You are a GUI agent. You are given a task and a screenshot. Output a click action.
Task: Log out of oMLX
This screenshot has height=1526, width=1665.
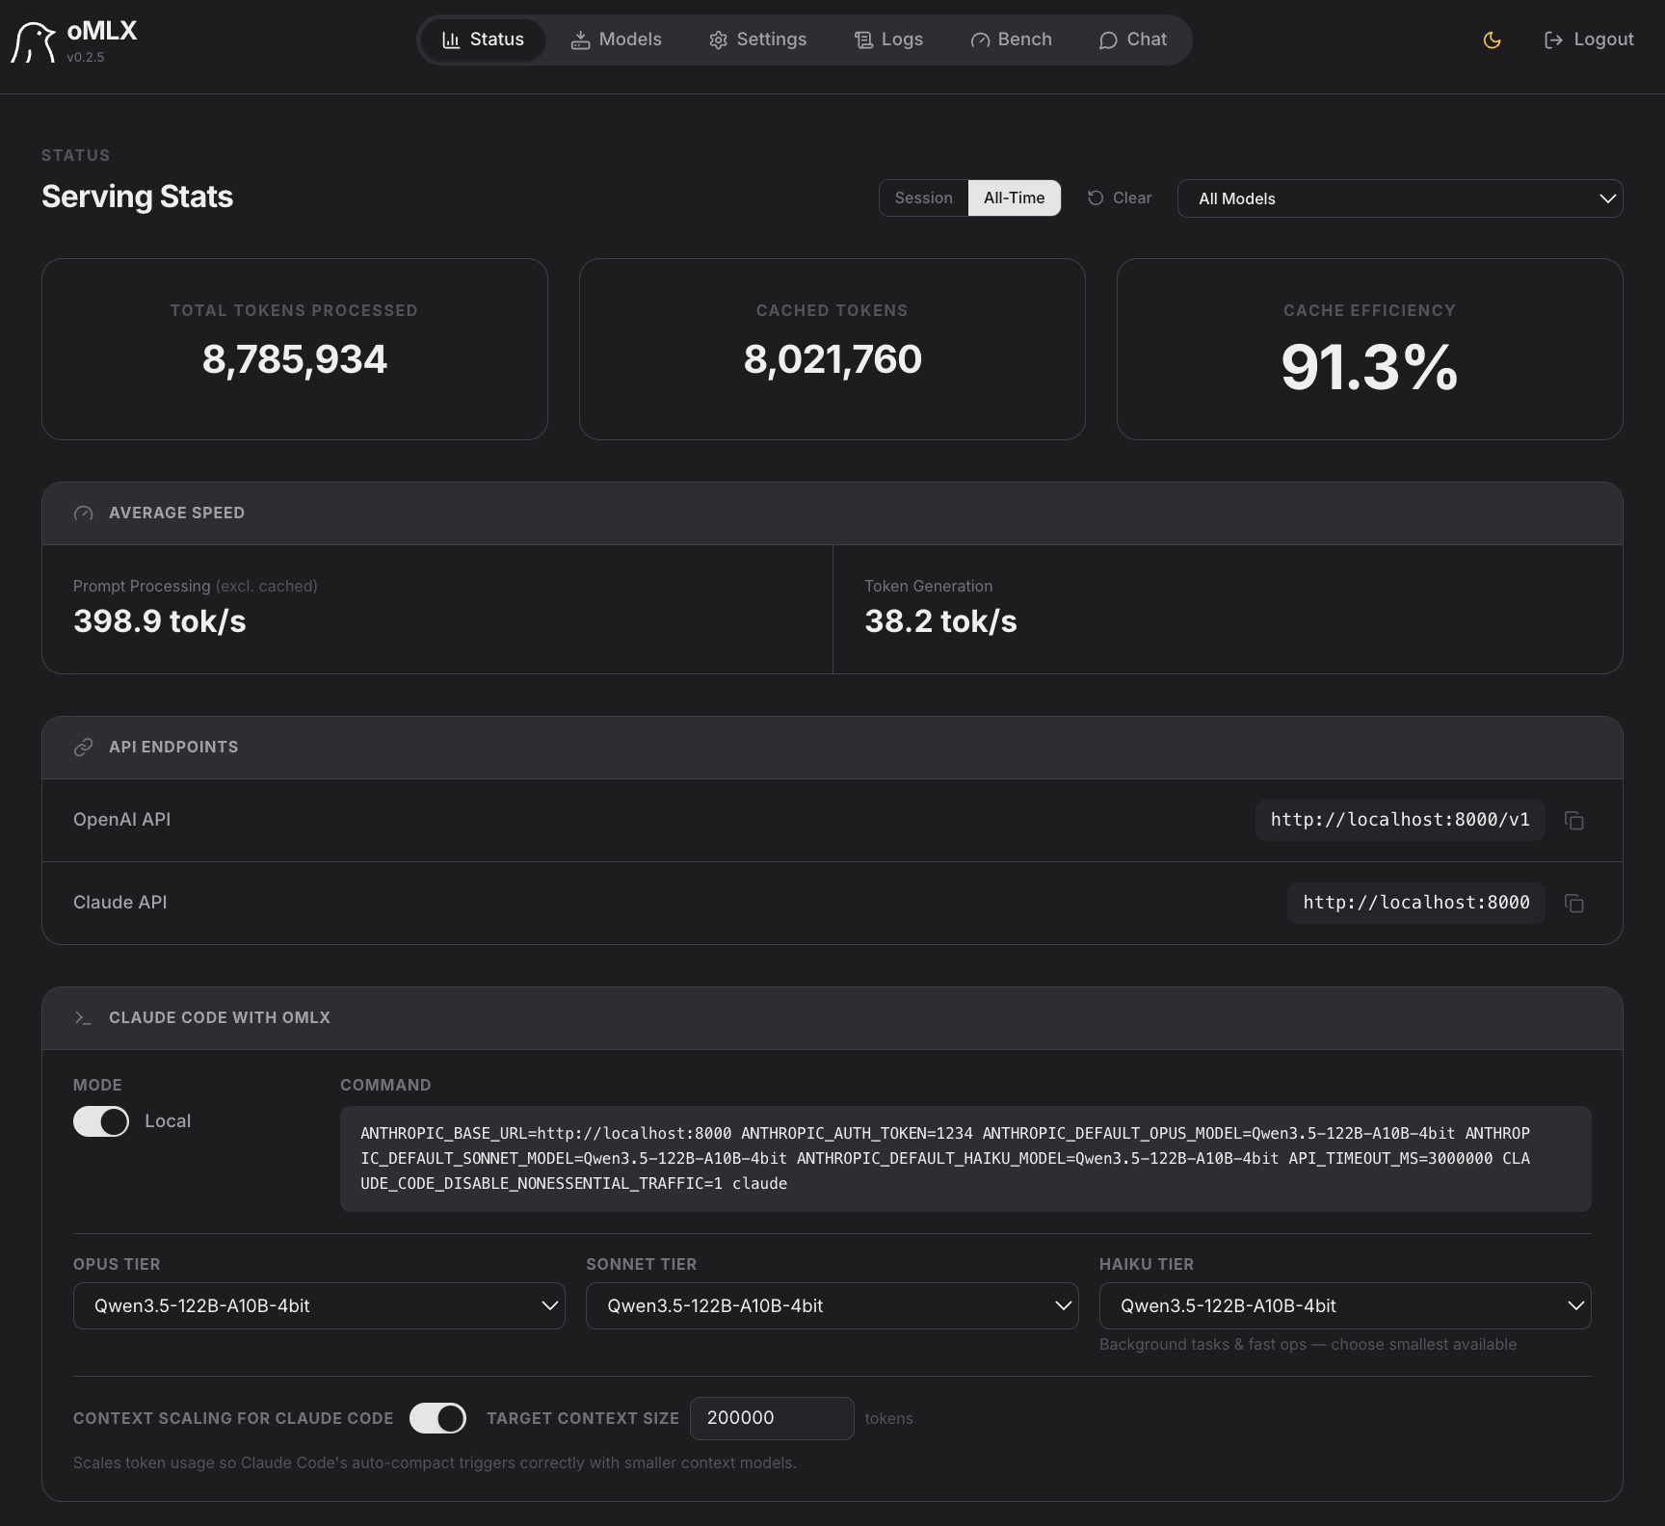tap(1588, 39)
